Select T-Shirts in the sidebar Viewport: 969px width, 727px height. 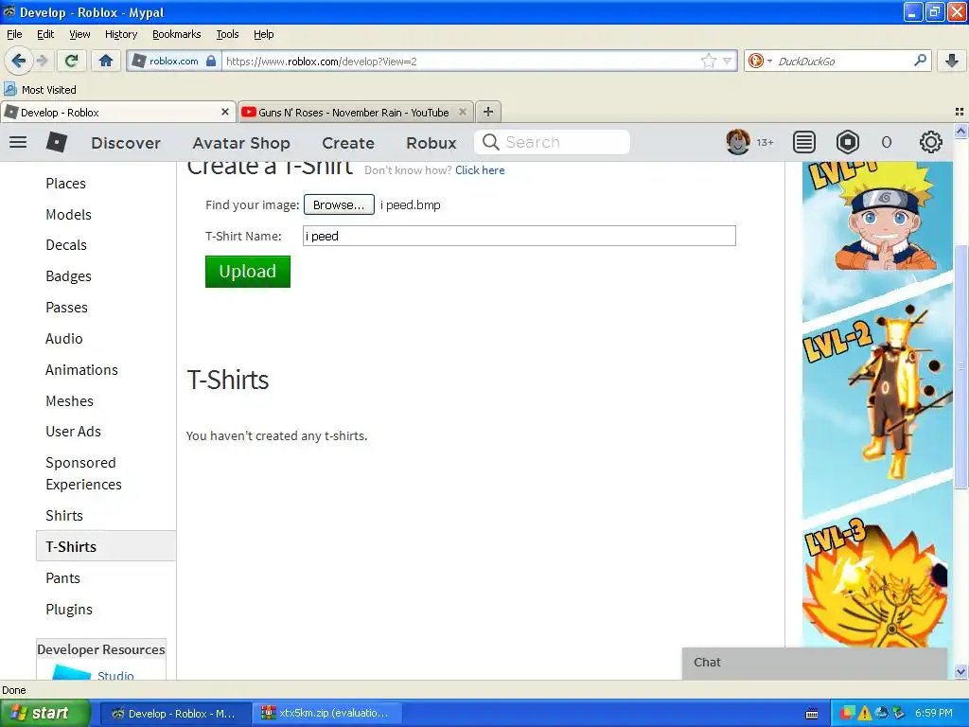(106, 546)
